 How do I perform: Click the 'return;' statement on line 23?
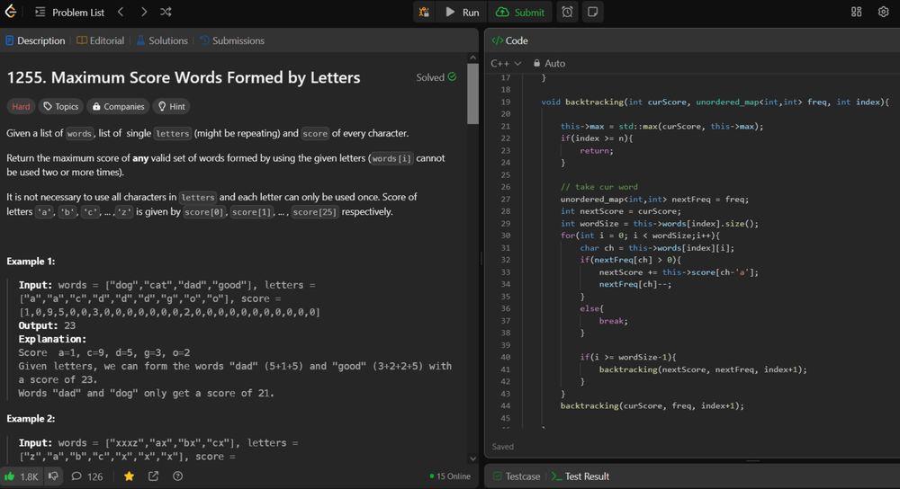pos(597,151)
